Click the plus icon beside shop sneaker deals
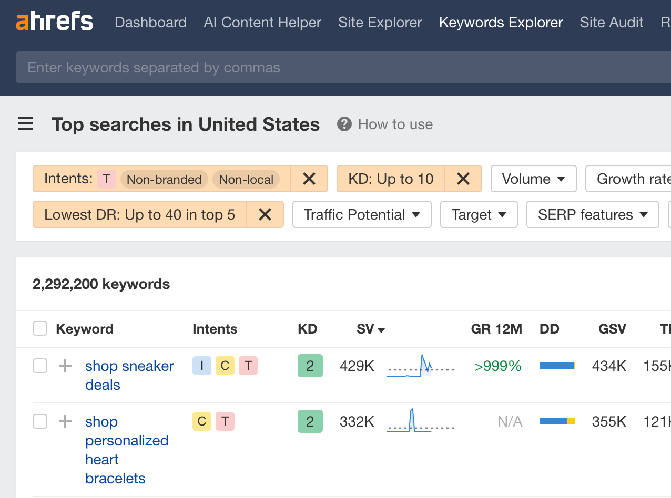The width and height of the screenshot is (671, 498). [64, 366]
